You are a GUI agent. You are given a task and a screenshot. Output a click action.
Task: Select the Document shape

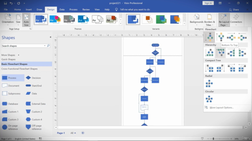pos(11,86)
